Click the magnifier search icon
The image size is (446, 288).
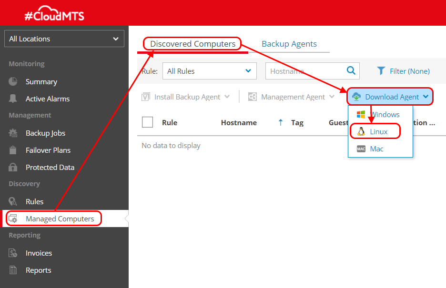[351, 71]
